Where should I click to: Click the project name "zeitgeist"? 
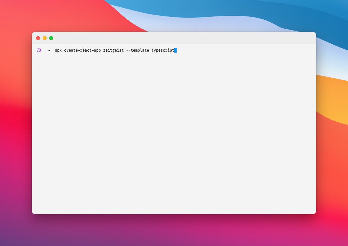click(x=113, y=50)
